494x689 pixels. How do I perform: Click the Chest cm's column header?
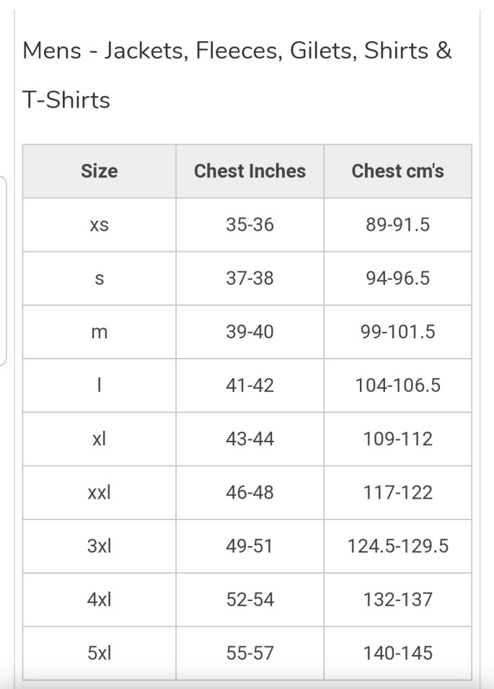click(x=397, y=171)
